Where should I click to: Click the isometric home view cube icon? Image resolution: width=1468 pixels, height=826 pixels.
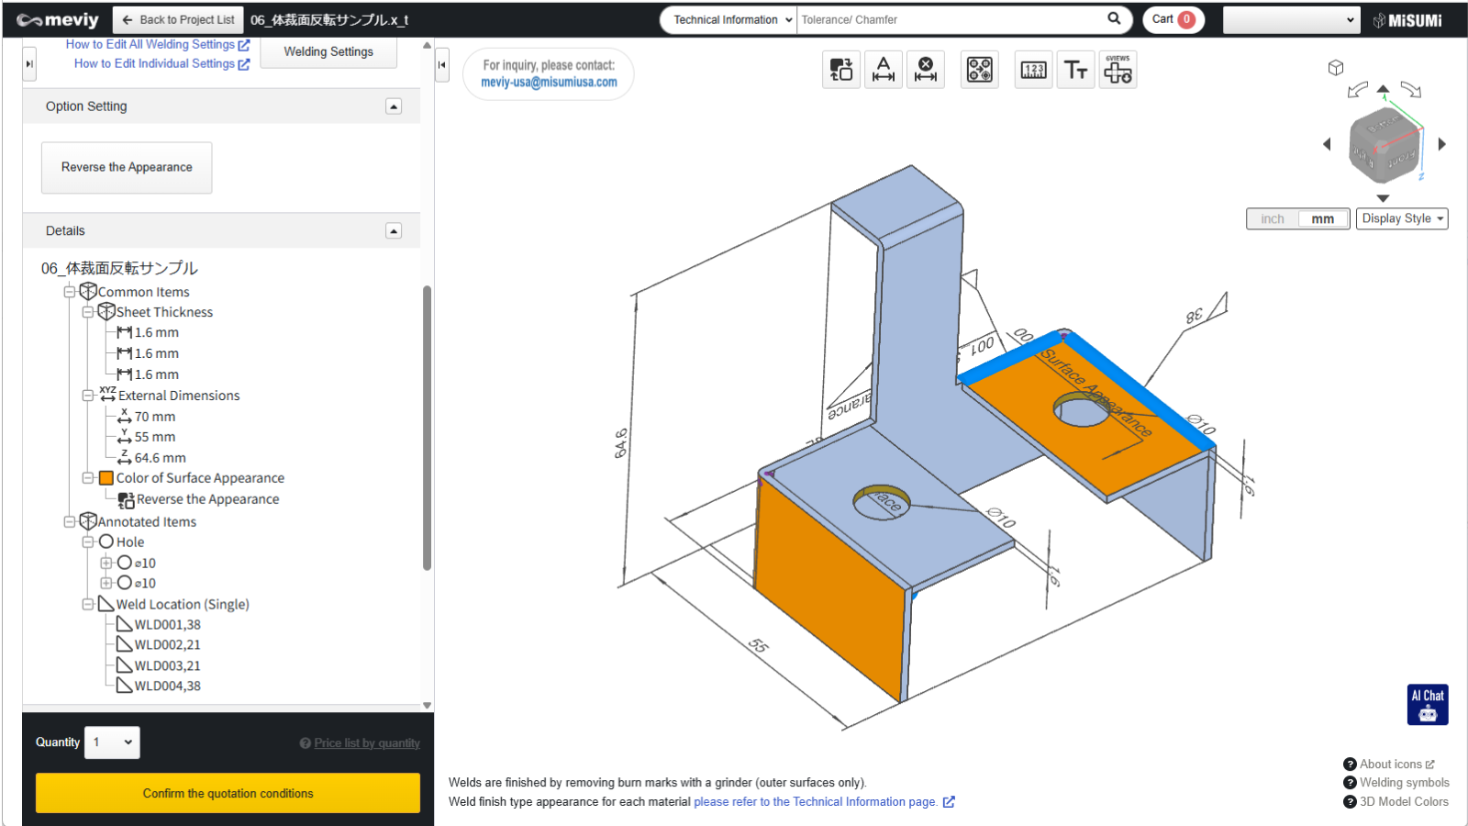tap(1336, 68)
